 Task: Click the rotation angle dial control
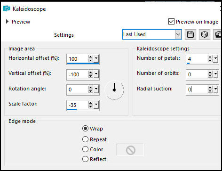point(114,90)
